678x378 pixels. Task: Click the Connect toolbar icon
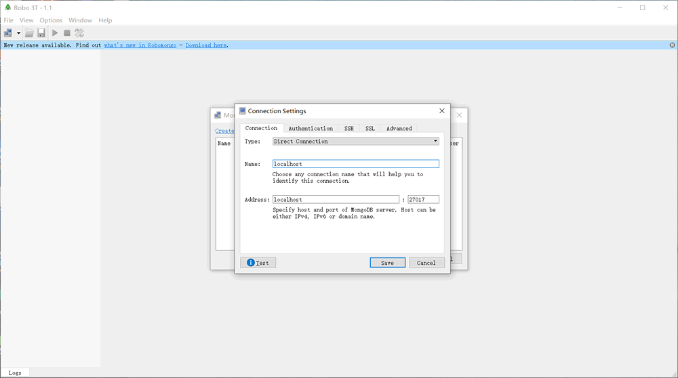click(x=8, y=33)
